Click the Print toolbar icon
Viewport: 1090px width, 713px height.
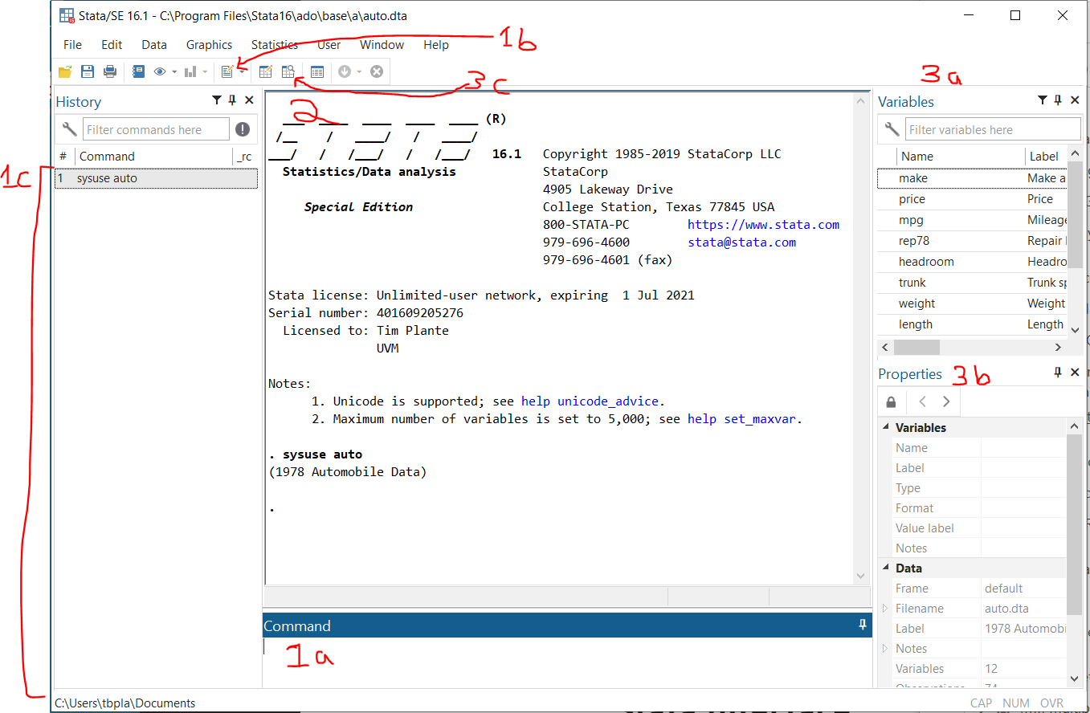click(x=110, y=71)
